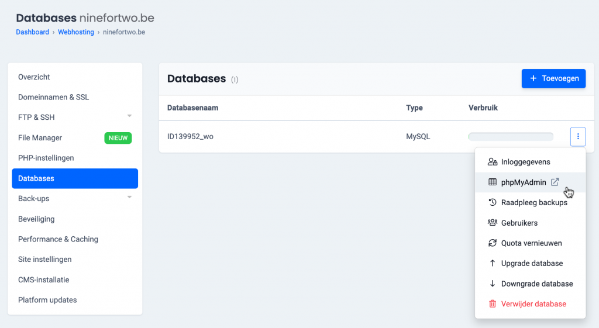Open File Manager from the sidebar
This screenshot has height=328, width=599.
[40, 138]
